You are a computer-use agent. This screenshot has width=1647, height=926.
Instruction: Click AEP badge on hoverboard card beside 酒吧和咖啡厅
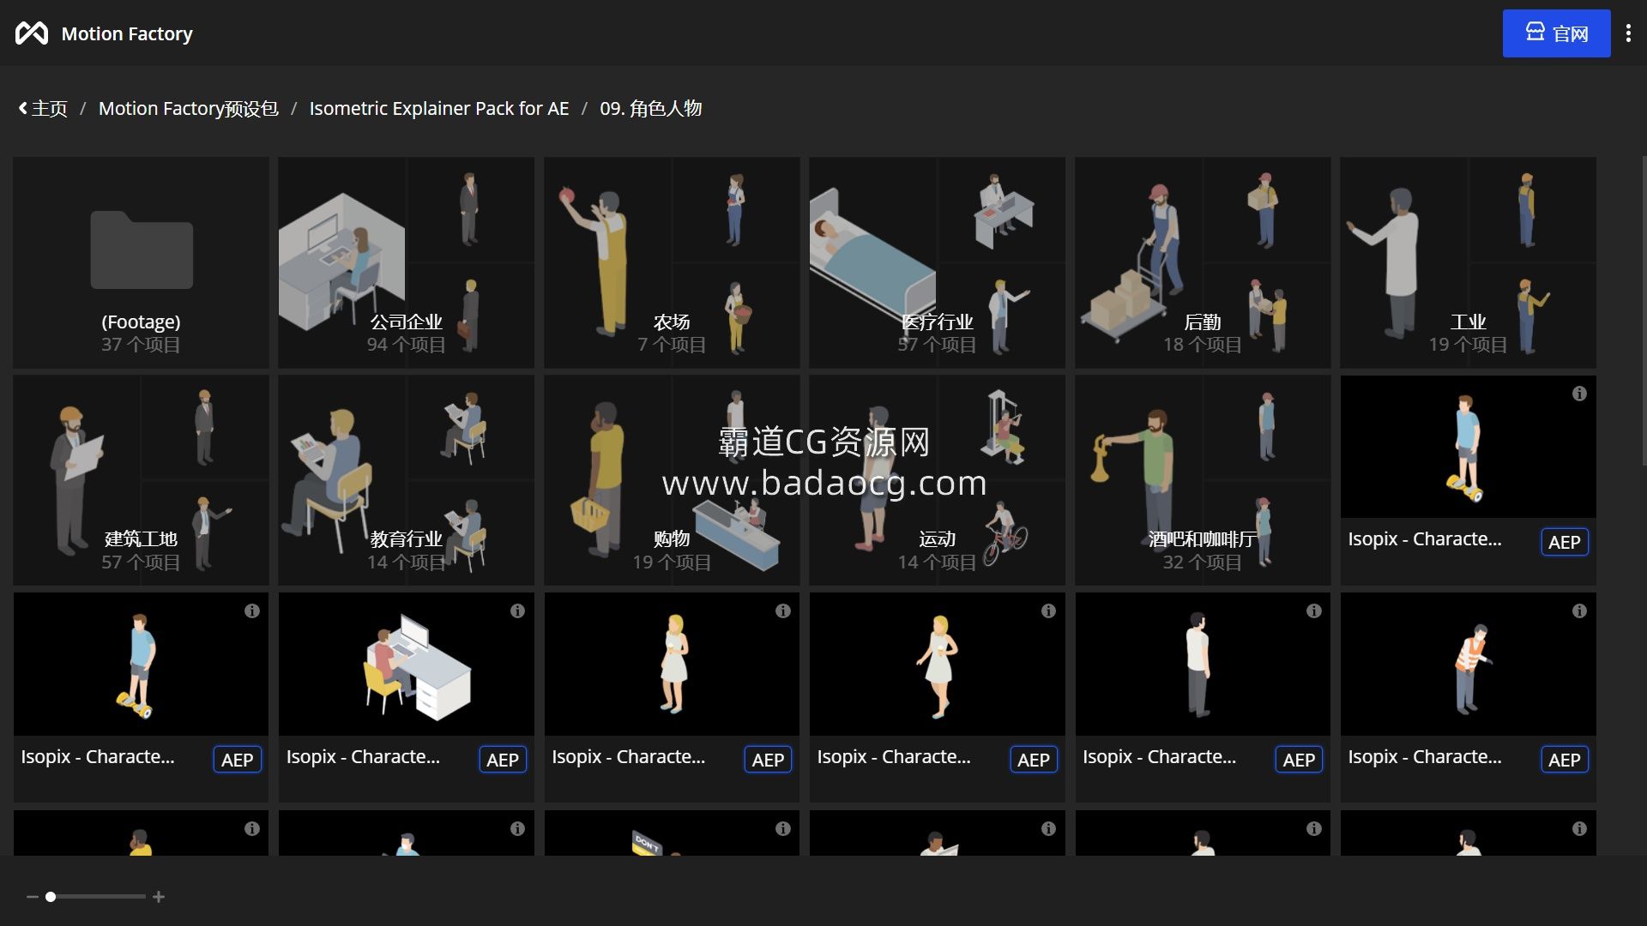(1565, 542)
